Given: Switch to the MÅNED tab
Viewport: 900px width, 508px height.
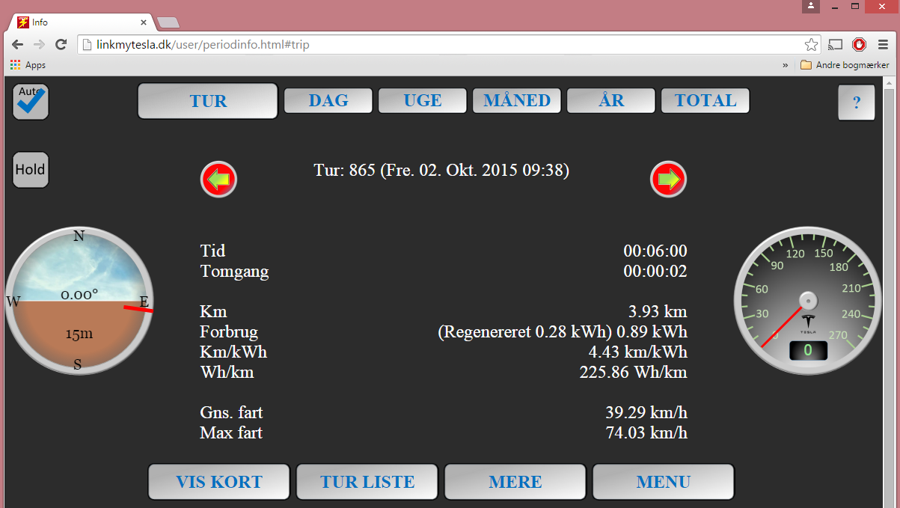Looking at the screenshot, I should [517, 101].
